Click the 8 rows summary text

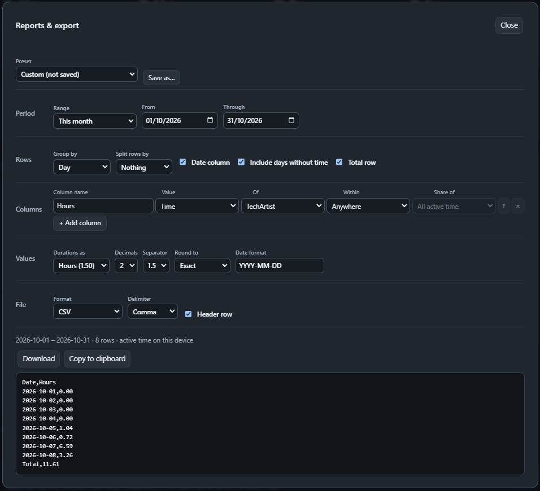tap(104, 340)
